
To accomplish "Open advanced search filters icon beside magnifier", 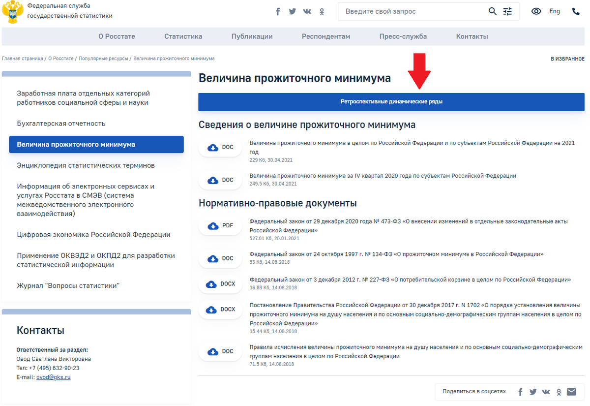I will [508, 11].
